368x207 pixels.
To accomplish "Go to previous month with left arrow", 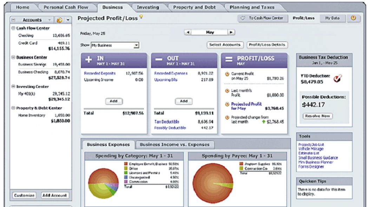I will pyautogui.click(x=188, y=32).
